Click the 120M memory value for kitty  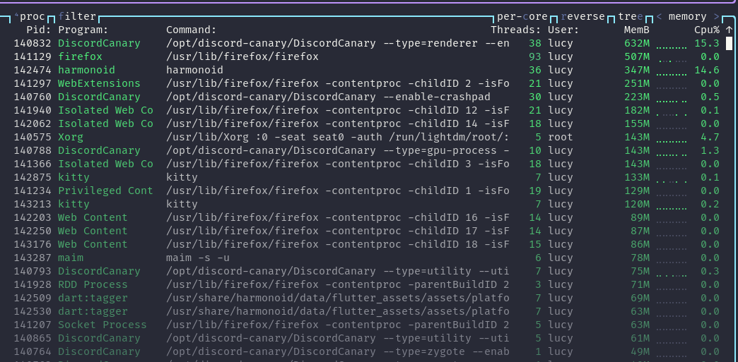(636, 204)
